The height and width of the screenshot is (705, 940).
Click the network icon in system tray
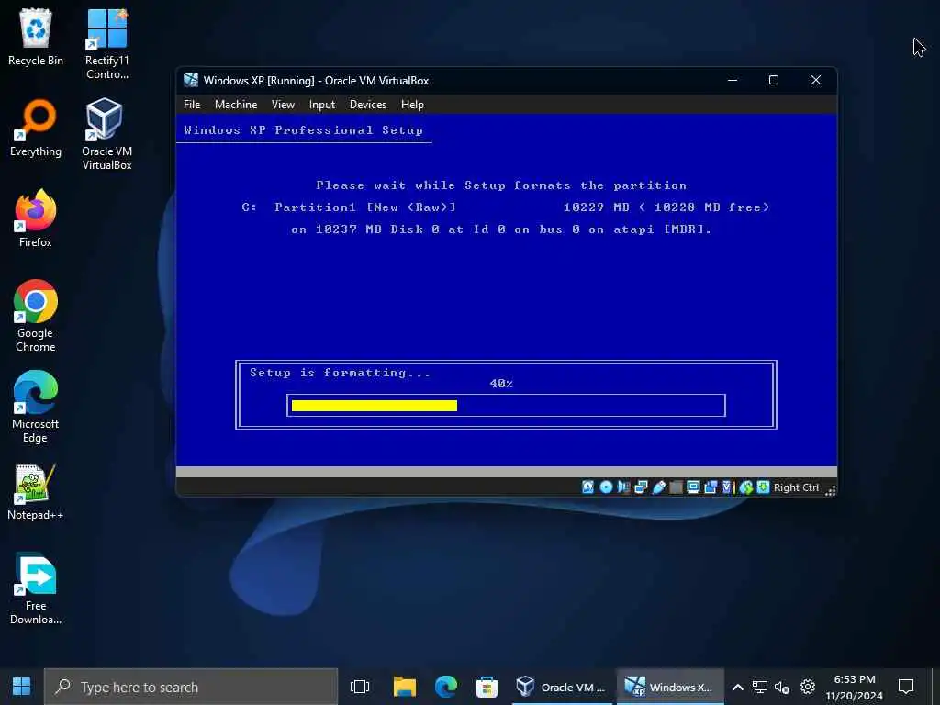pyautogui.click(x=759, y=687)
